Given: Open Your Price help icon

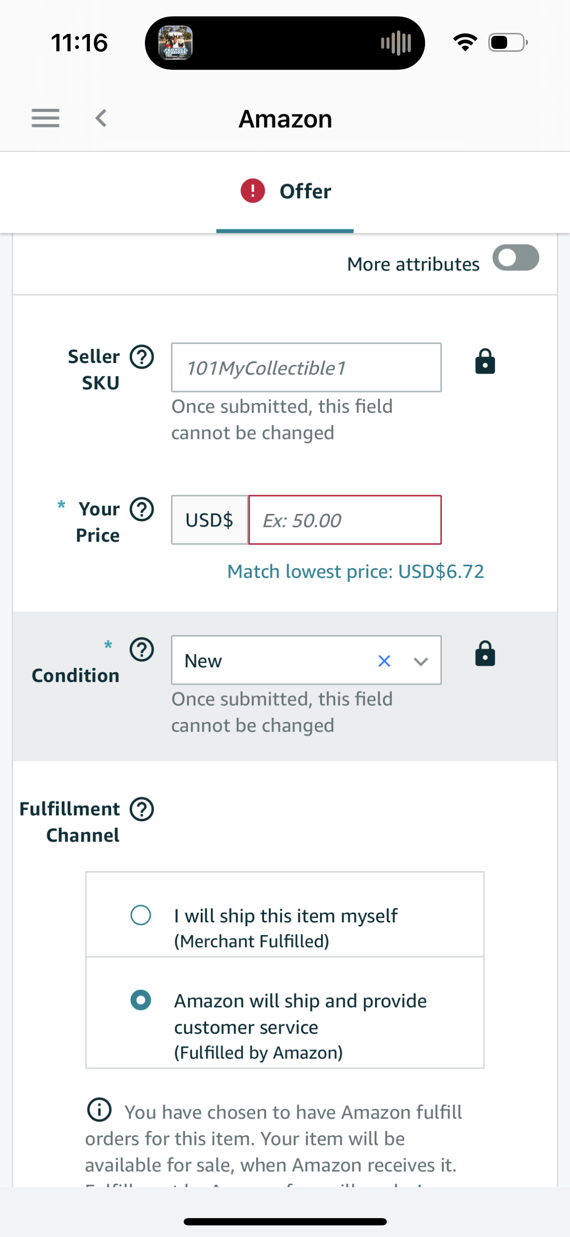Looking at the screenshot, I should tap(142, 510).
